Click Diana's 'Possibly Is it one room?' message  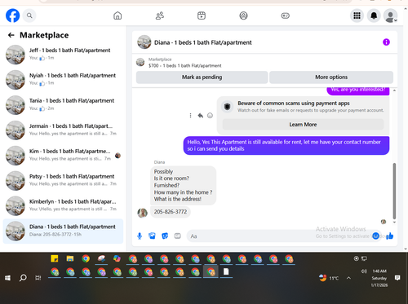(183, 185)
